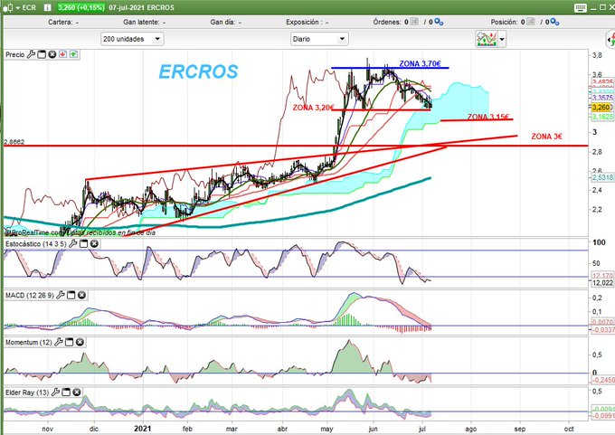Viewport: 615px width, 435px height.
Task: Open the Diario timeframe dropdown
Action: click(319, 39)
